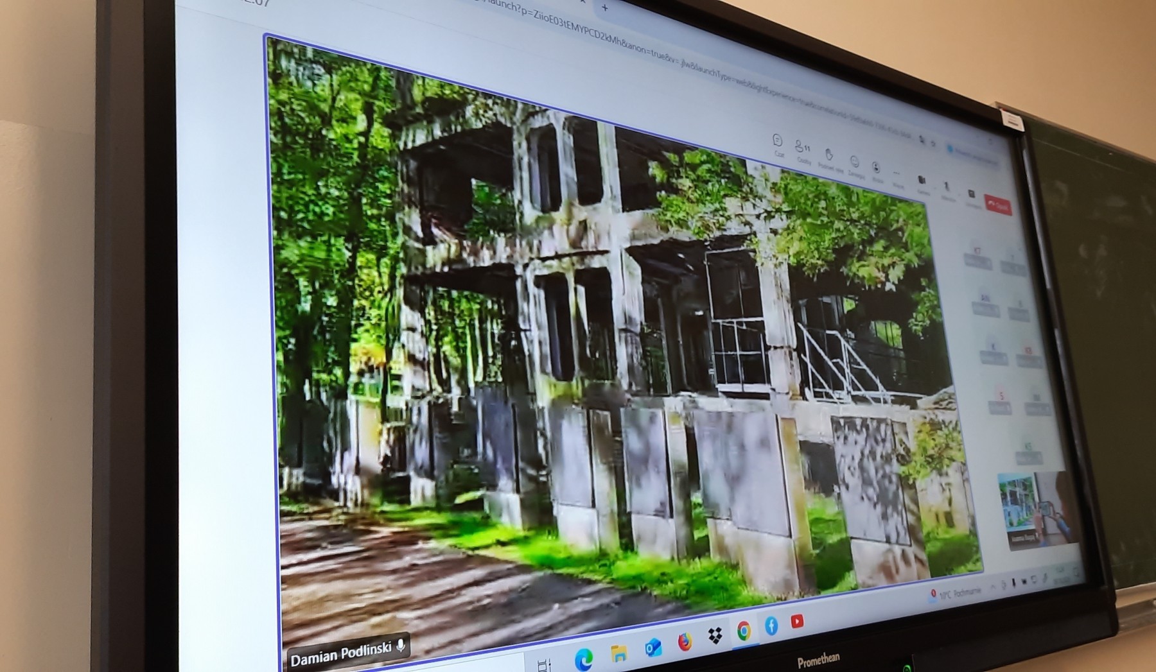Expand the hidden system tray icons

click(994, 586)
